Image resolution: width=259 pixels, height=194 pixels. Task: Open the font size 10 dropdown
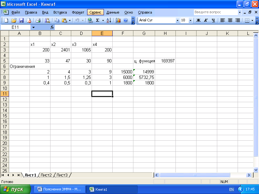click(190, 20)
